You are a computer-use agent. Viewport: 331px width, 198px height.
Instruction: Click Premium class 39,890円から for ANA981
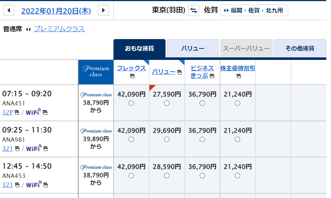pos(96,139)
